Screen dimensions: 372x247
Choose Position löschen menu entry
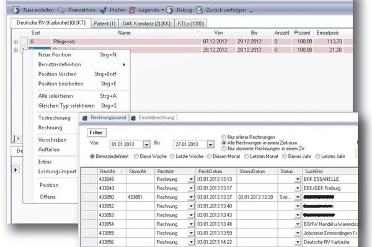[x=77, y=74]
